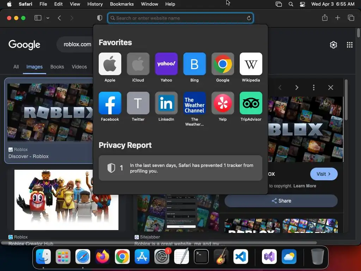Open Visual Studio Code from the Dock
Screen dimensions: 361x271
(x=240, y=257)
